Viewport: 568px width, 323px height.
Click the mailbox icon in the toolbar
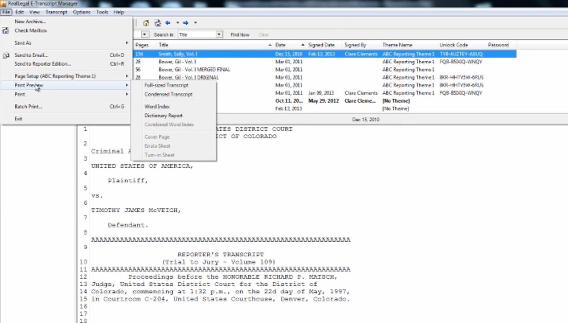[157, 23]
